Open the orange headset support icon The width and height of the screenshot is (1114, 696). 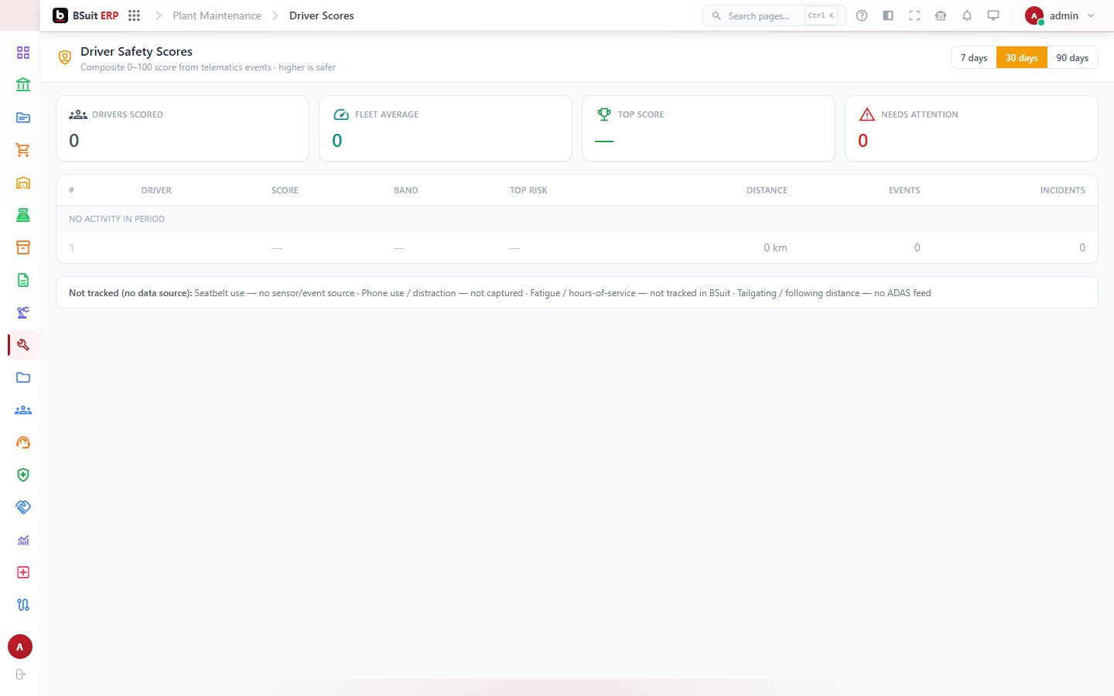pos(23,442)
